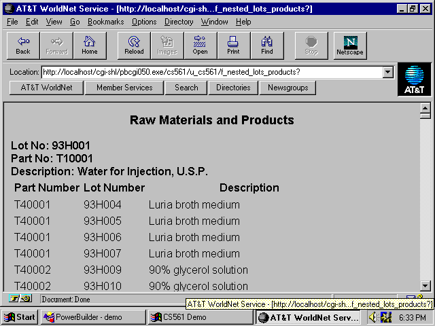The height and width of the screenshot is (326, 435).
Task: Click the AT&T WorldNet Serv taskbar button
Action: click(308, 317)
